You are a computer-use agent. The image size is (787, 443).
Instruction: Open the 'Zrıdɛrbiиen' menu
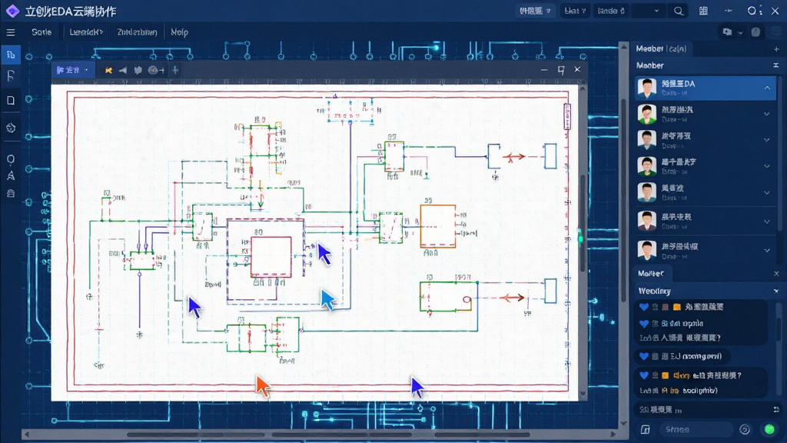137,32
